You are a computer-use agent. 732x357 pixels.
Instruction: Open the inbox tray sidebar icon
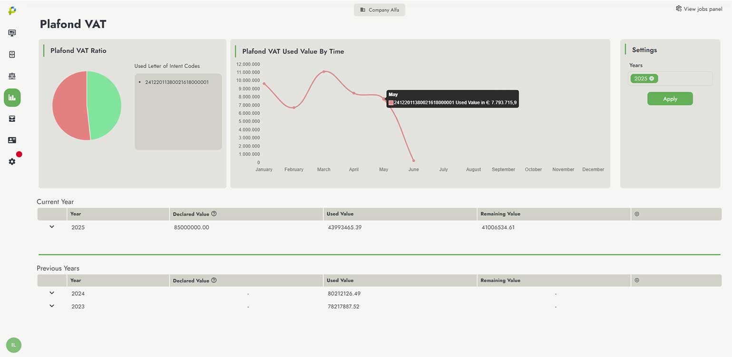(x=12, y=119)
